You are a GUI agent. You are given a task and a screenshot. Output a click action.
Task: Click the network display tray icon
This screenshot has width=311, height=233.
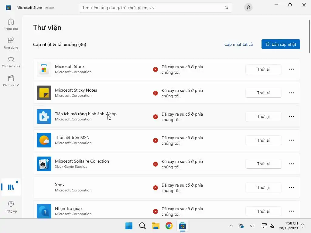click(x=264, y=226)
